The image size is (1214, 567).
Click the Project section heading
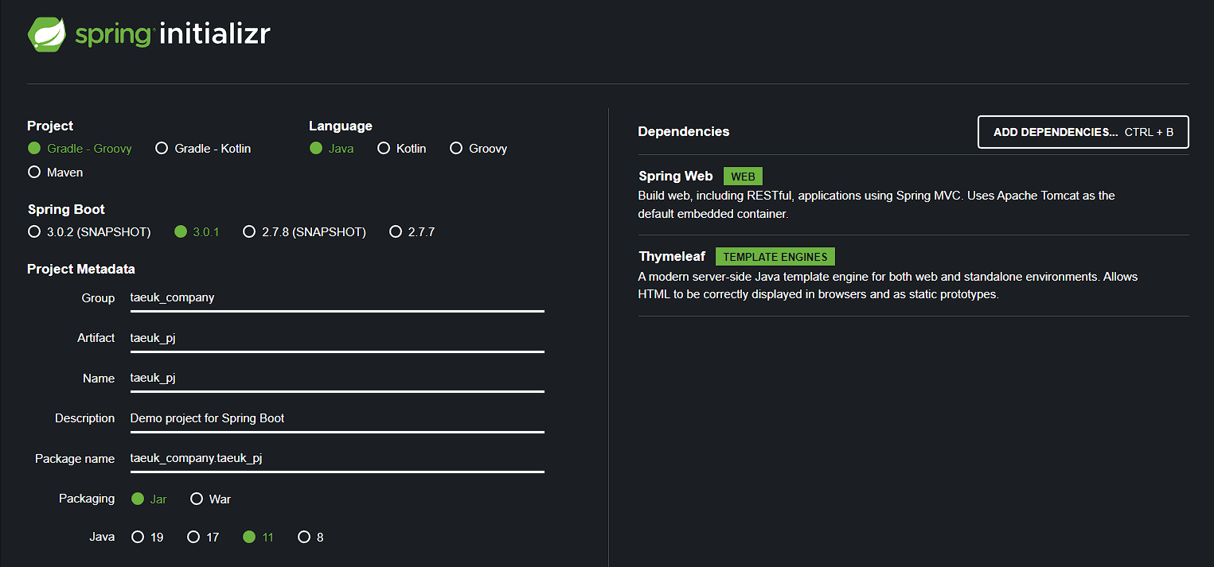point(50,126)
